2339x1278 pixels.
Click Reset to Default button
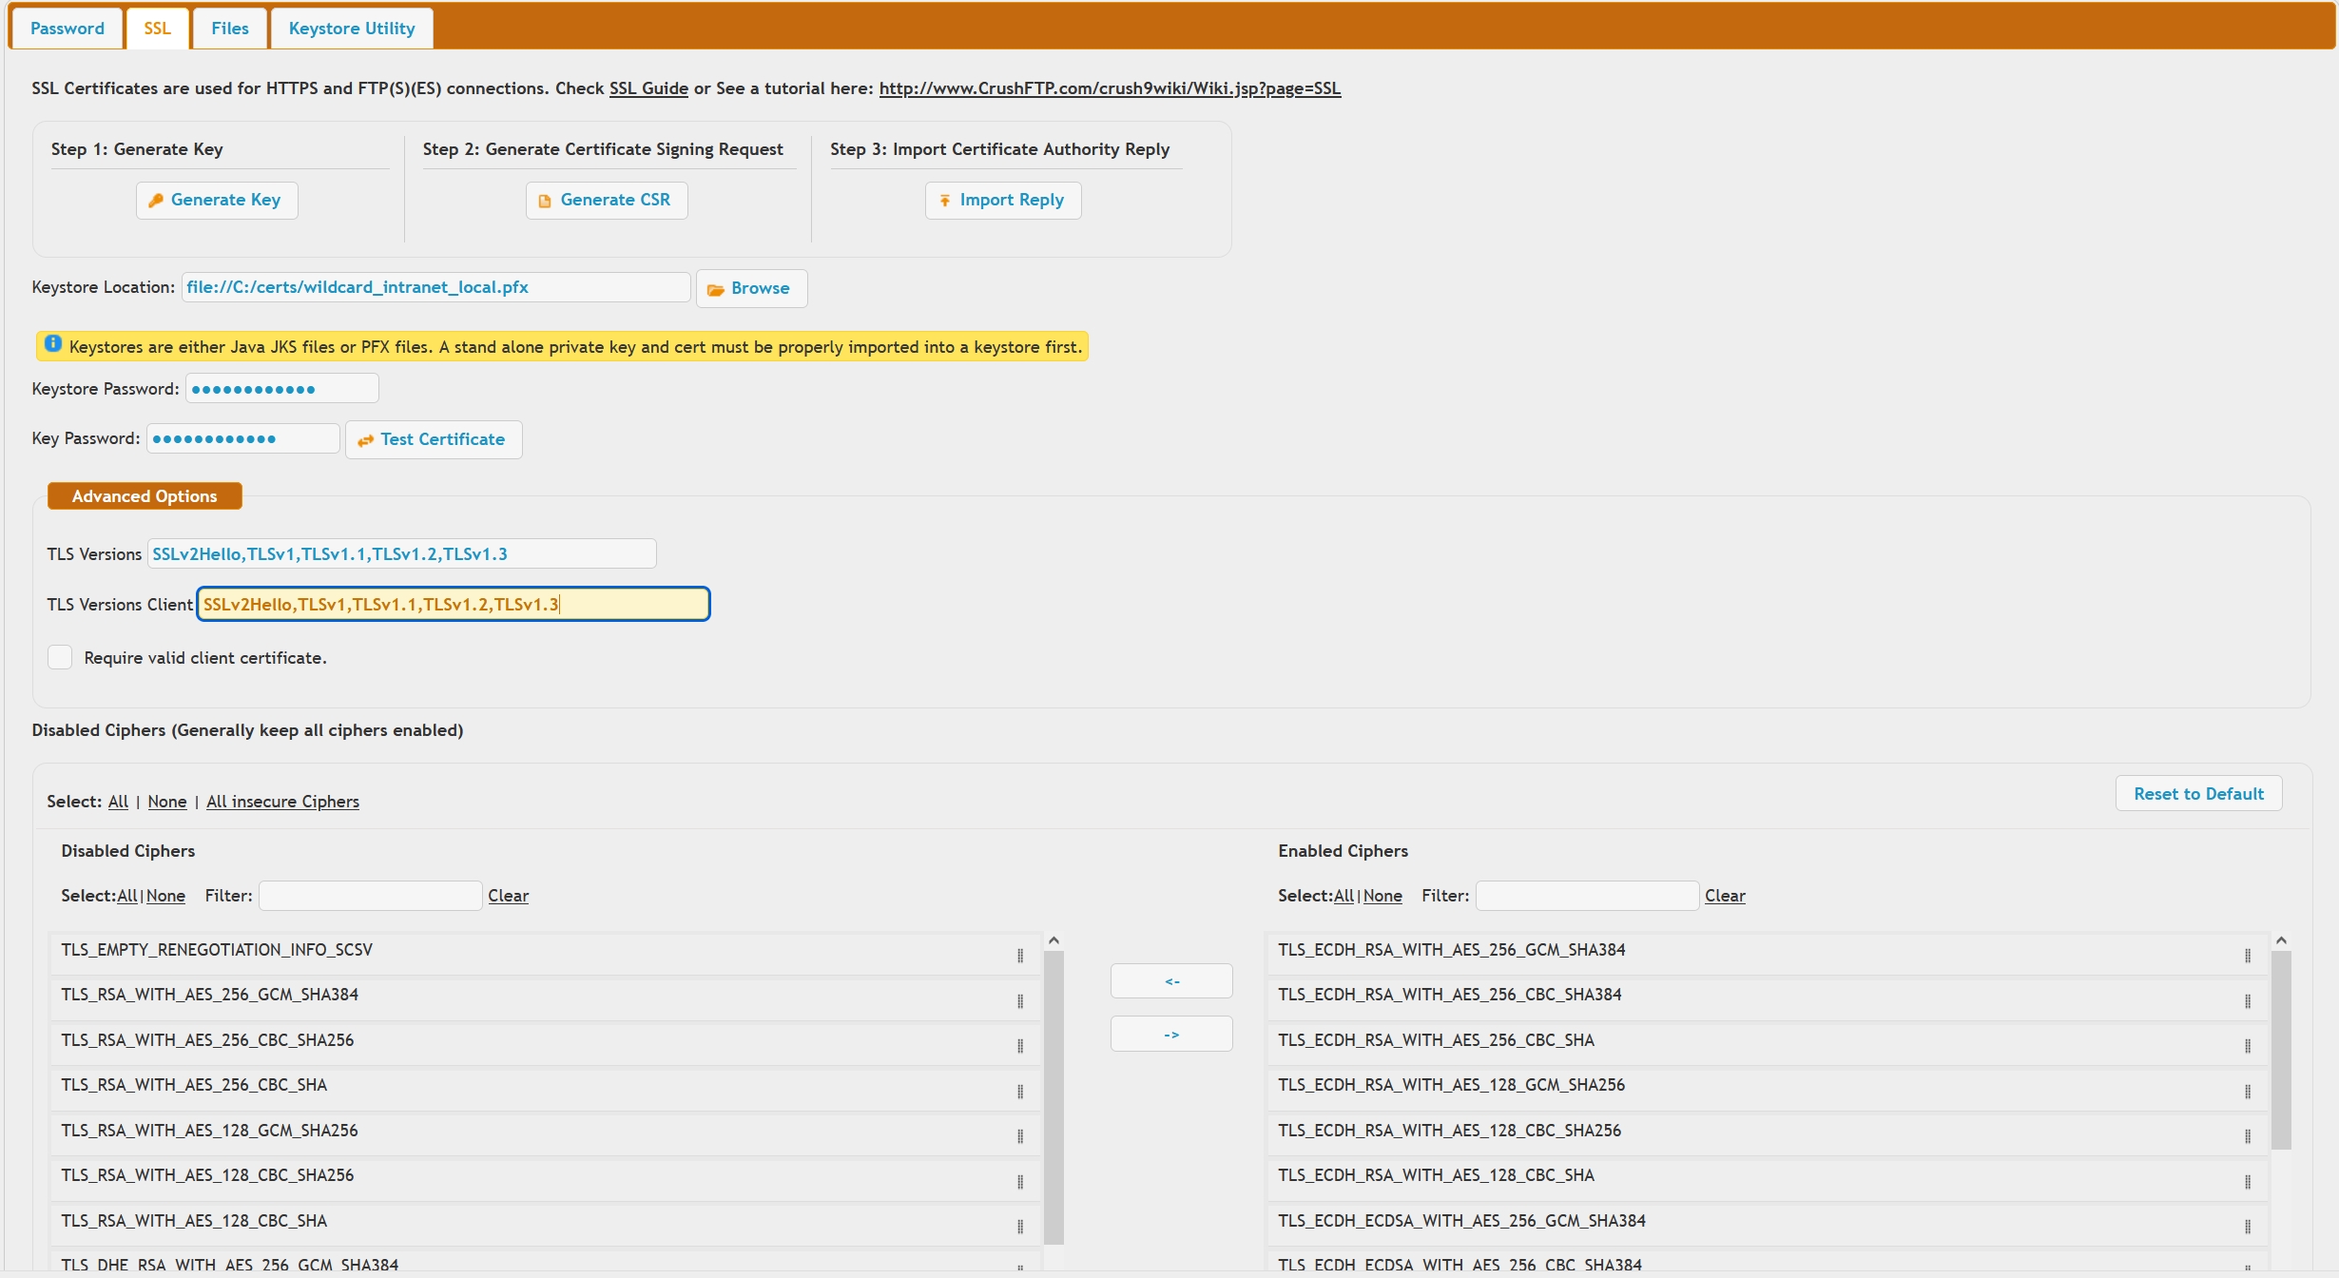tap(2198, 794)
